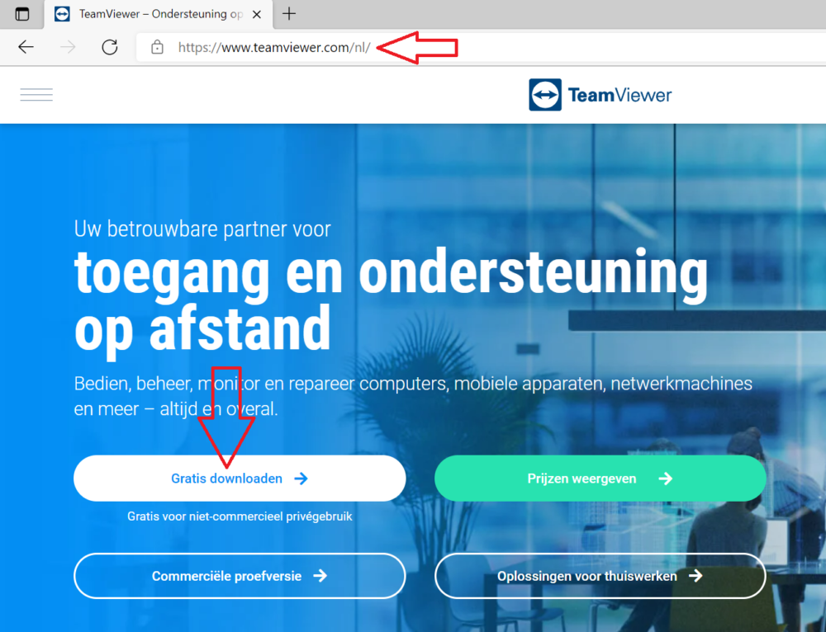Click the text 'Uw betrouwbare partner voor'
Viewport: 826px width, 632px height.
202,229
